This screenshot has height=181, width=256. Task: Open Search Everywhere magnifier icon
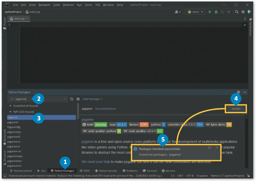coord(237,12)
